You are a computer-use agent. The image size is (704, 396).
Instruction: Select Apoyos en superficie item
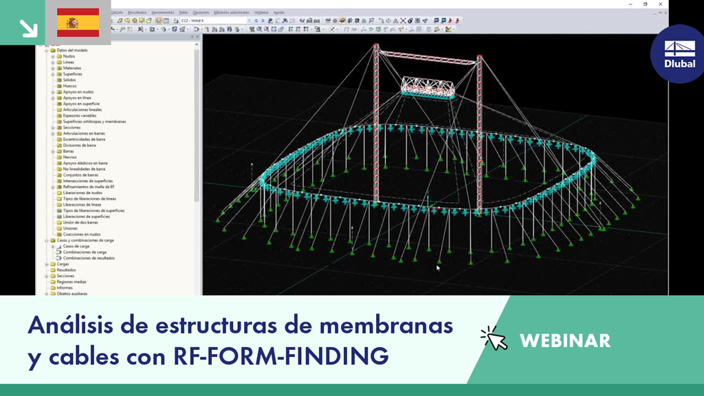pyautogui.click(x=81, y=104)
